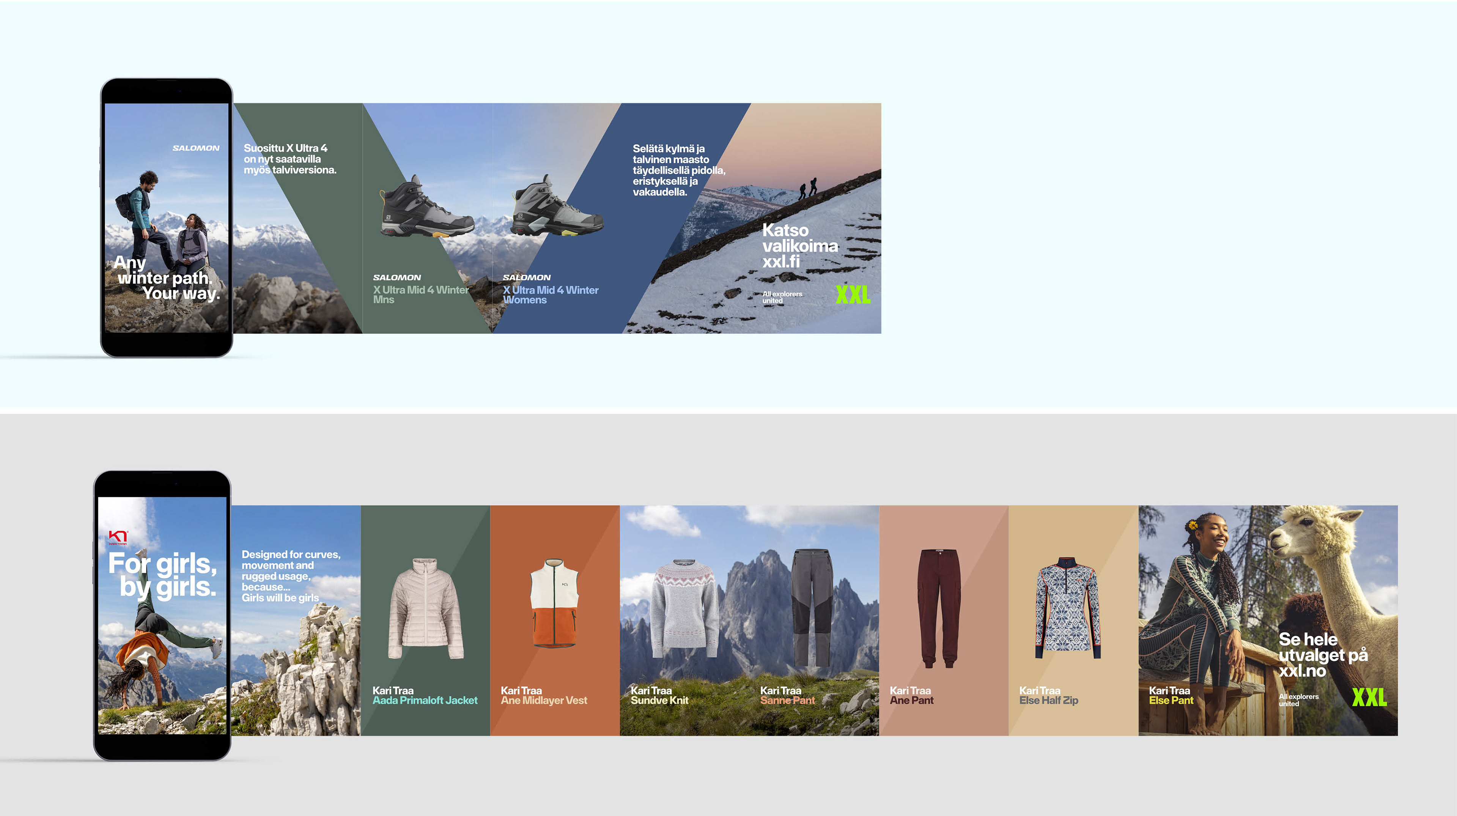The height and width of the screenshot is (816, 1457).
Task: Click the Salomon logo on phone screen
Action: 196,148
